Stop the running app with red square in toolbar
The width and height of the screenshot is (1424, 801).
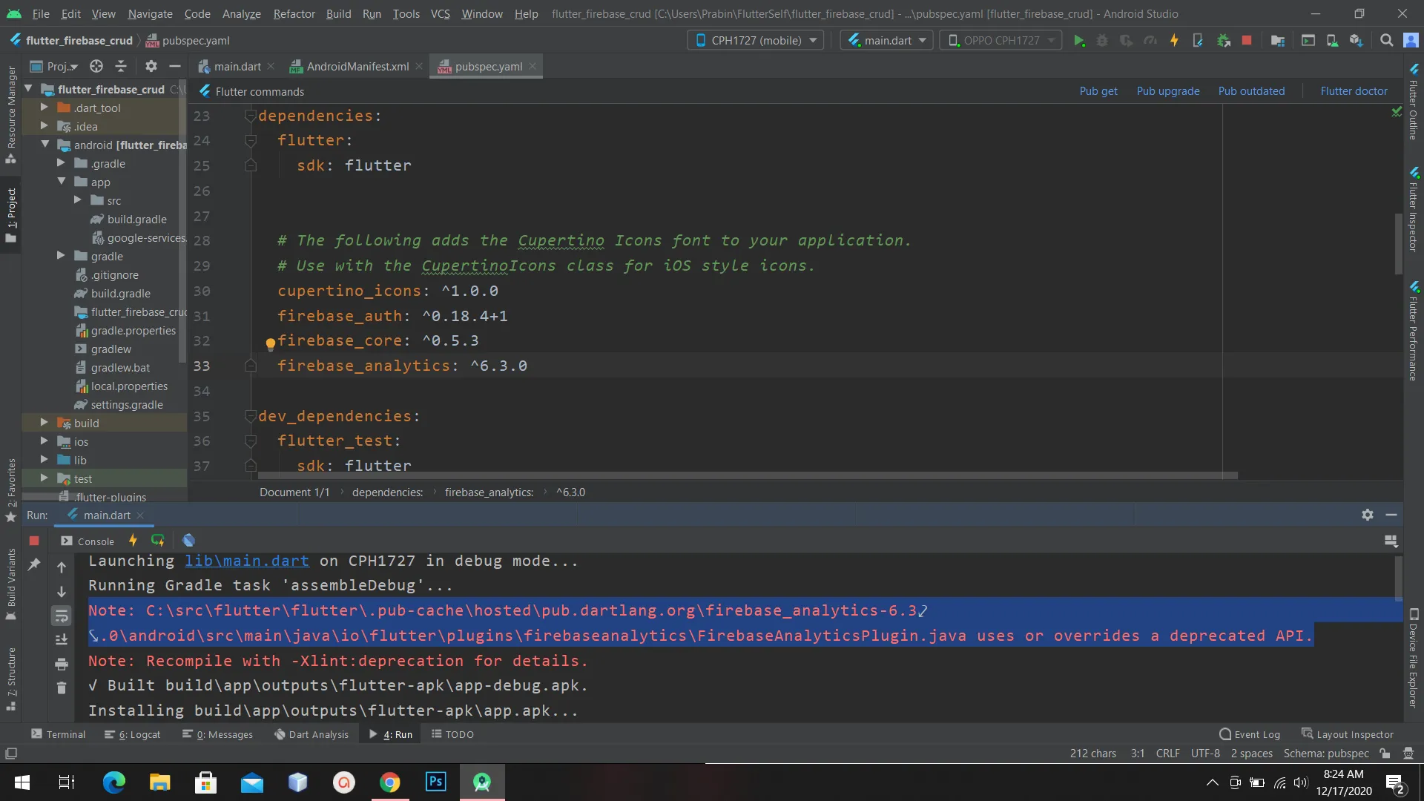pos(1247,41)
